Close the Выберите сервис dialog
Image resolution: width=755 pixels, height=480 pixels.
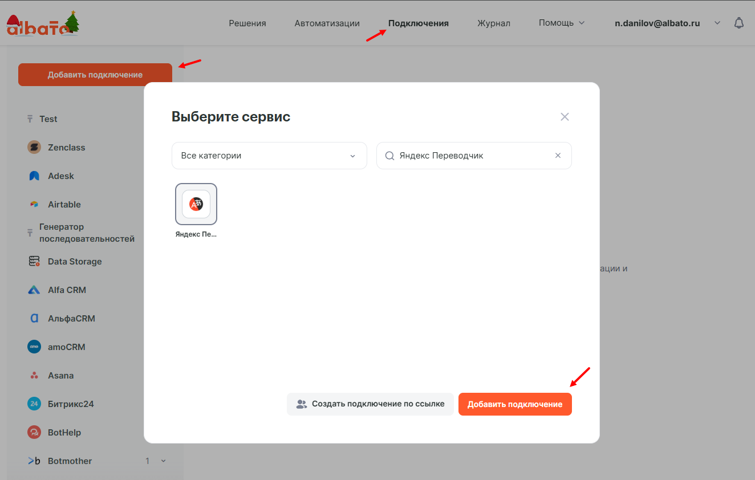tap(565, 117)
